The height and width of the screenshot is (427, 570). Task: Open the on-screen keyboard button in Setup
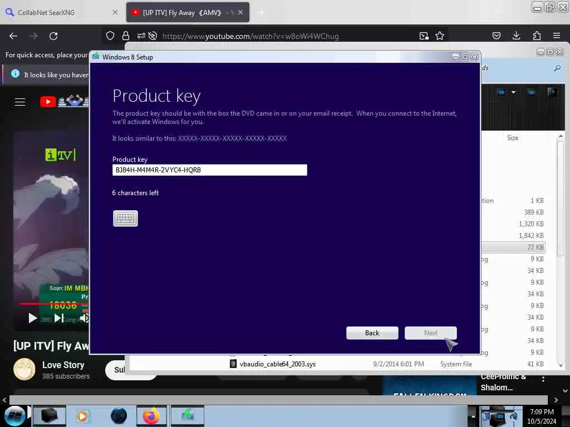[x=125, y=218]
